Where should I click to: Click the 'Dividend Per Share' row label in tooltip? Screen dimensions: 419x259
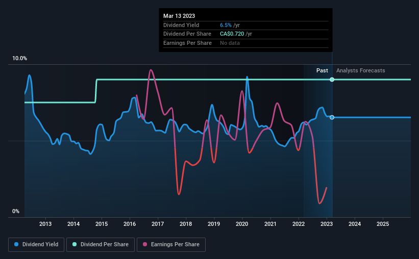(x=187, y=34)
